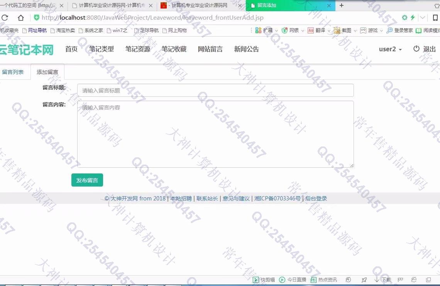Image resolution: width=440 pixels, height=286 pixels.
Task: Open 笔记类型 in navigation
Action: click(102, 49)
